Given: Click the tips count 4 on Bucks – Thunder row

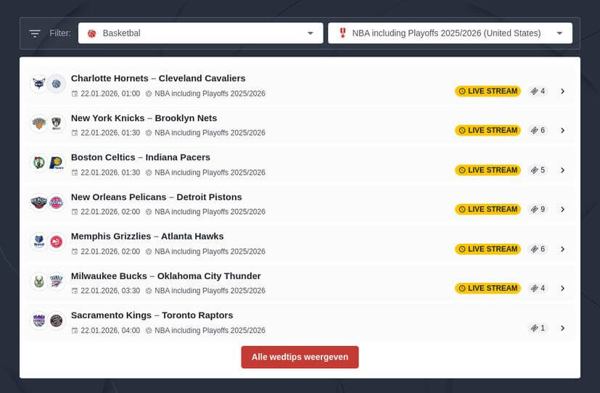Looking at the screenshot, I should click(538, 289).
